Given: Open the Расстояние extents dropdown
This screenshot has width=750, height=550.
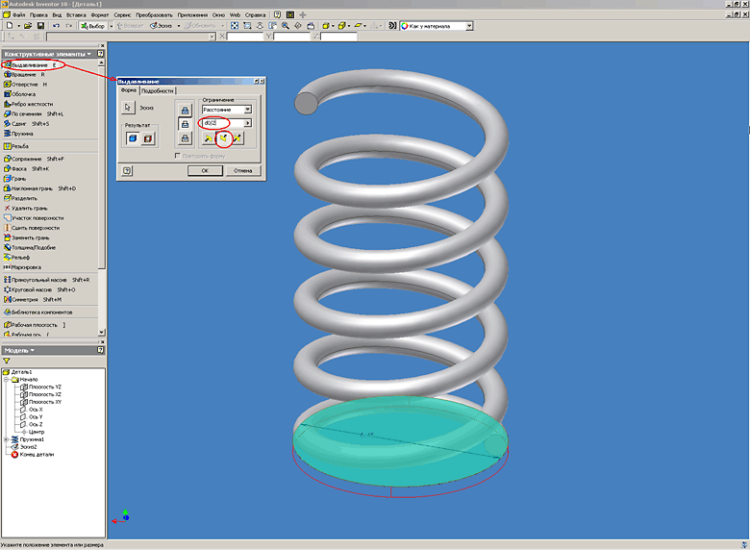Looking at the screenshot, I should click(x=247, y=110).
